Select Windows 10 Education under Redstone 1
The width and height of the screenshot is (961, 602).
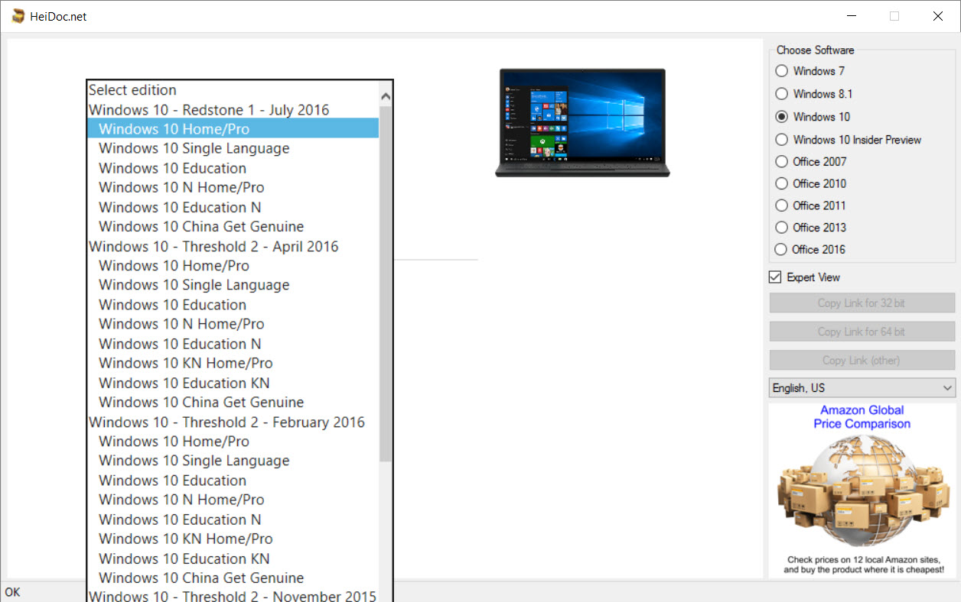[233, 168]
